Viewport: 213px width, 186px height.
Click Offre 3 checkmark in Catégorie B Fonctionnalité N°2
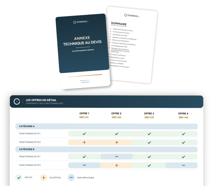tap(149, 165)
